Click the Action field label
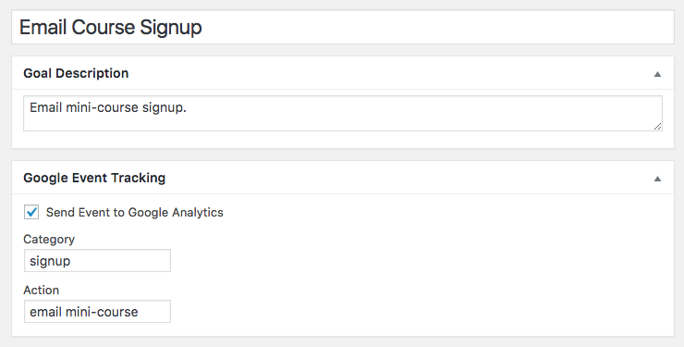This screenshot has height=347, width=684. tap(41, 291)
